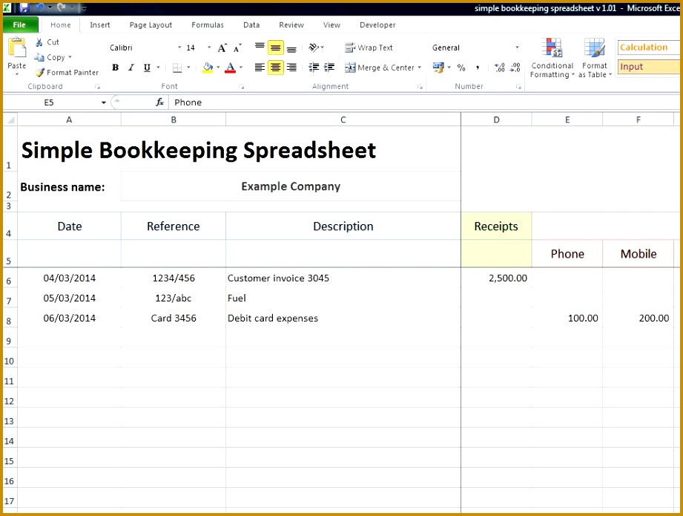Select cell with Customer invoice 3045
The width and height of the screenshot is (683, 516).
click(x=343, y=278)
